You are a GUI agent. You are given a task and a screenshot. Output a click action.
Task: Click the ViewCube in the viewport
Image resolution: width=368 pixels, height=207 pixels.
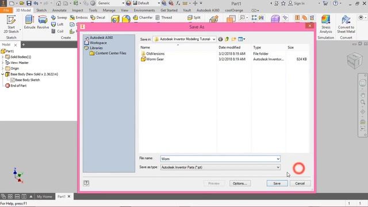[355, 60]
